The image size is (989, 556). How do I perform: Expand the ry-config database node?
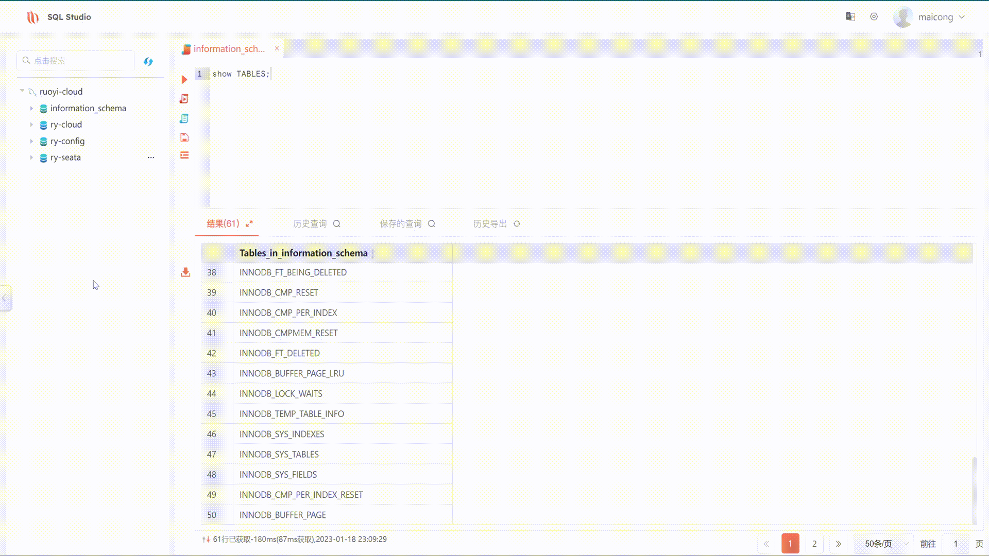click(31, 141)
